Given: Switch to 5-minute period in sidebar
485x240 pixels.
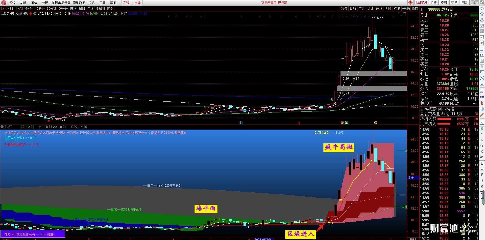Looking at the screenshot, I should pos(482,140).
